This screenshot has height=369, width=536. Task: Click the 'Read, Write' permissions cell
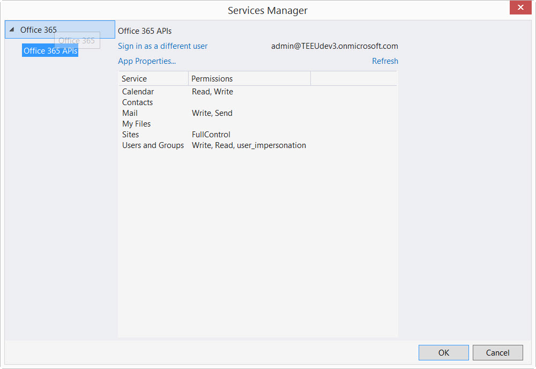[212, 92]
